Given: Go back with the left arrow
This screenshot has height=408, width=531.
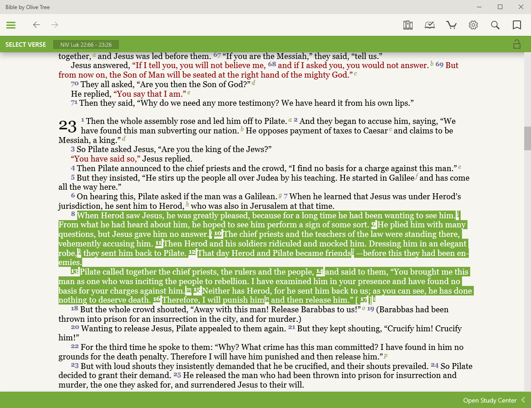Looking at the screenshot, I should pos(36,25).
